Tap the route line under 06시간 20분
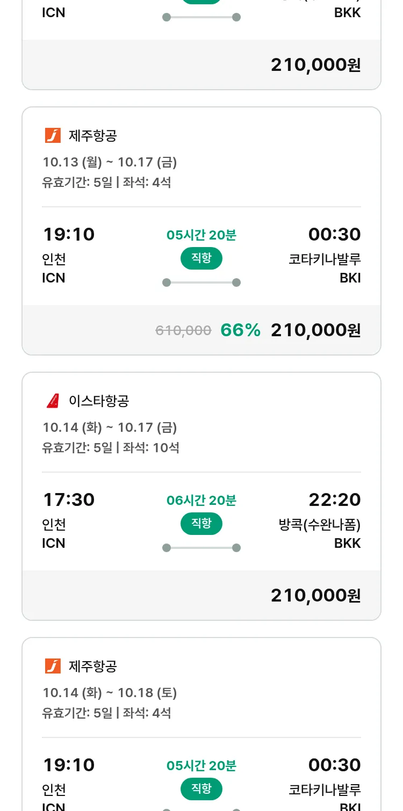 pos(201,548)
